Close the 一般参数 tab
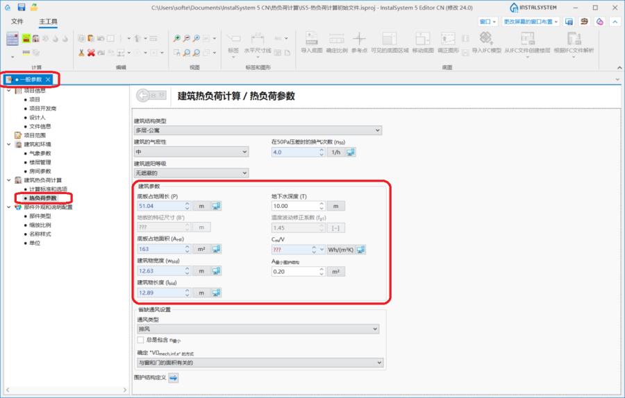Screen dimensions: 625x398 pos(48,80)
